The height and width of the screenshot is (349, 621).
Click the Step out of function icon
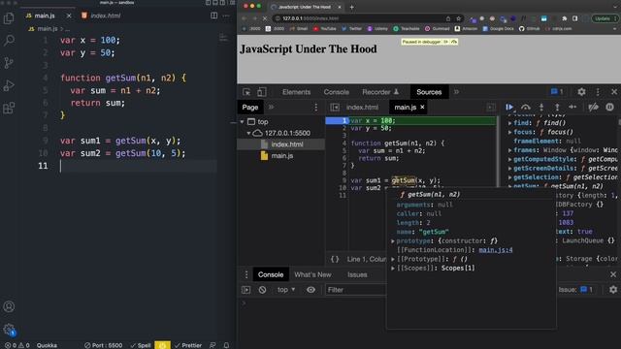coord(557,107)
